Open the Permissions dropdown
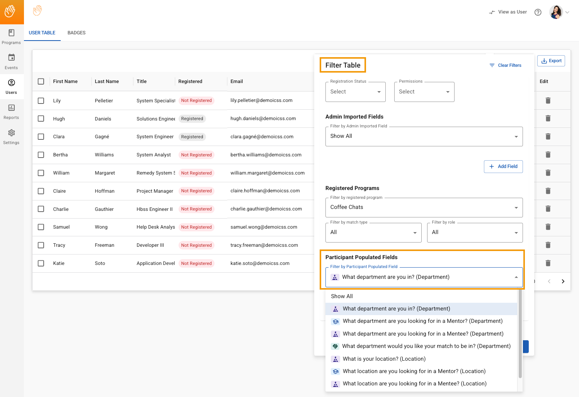 pyautogui.click(x=424, y=92)
